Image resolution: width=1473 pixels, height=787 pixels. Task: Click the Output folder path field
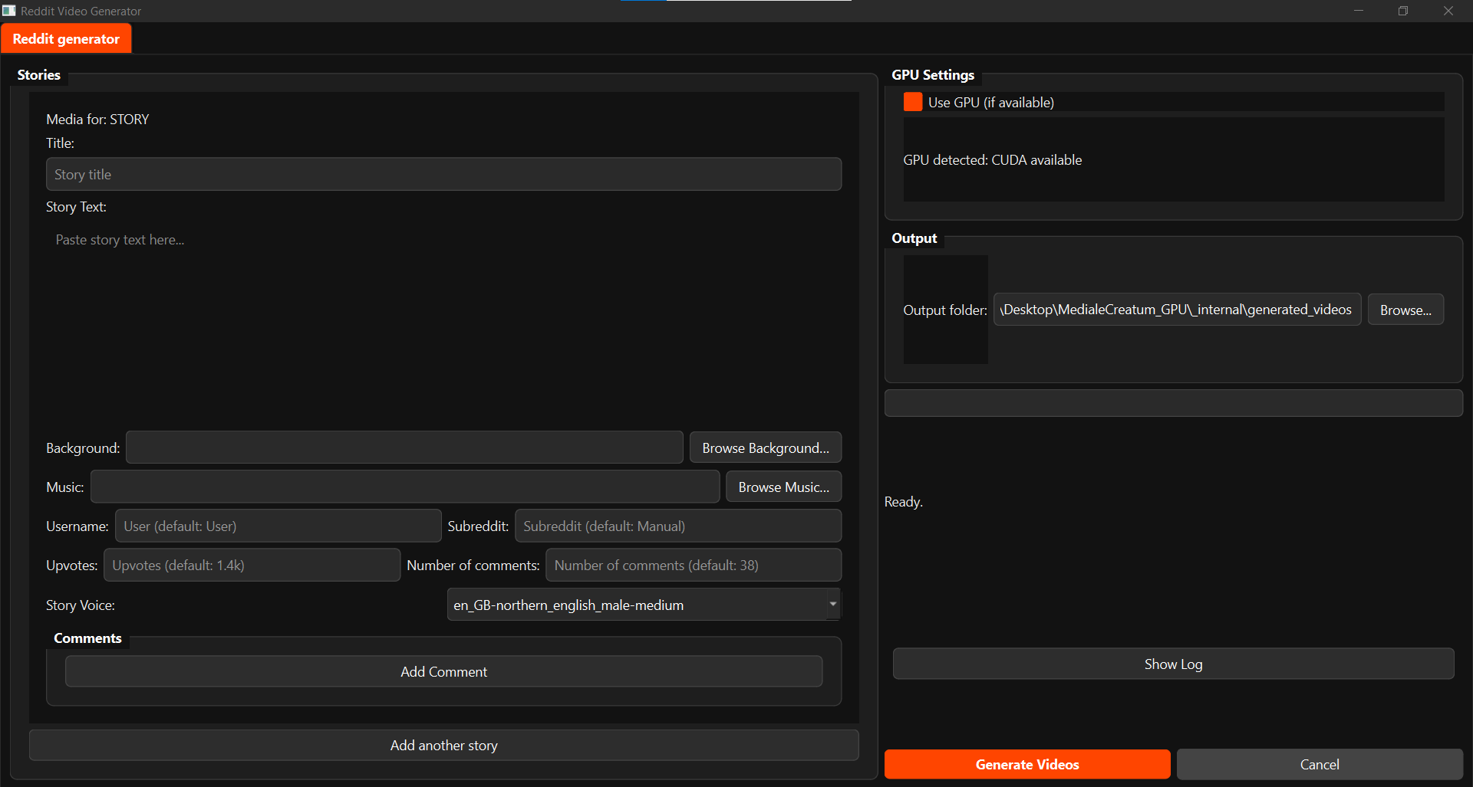pos(1177,310)
